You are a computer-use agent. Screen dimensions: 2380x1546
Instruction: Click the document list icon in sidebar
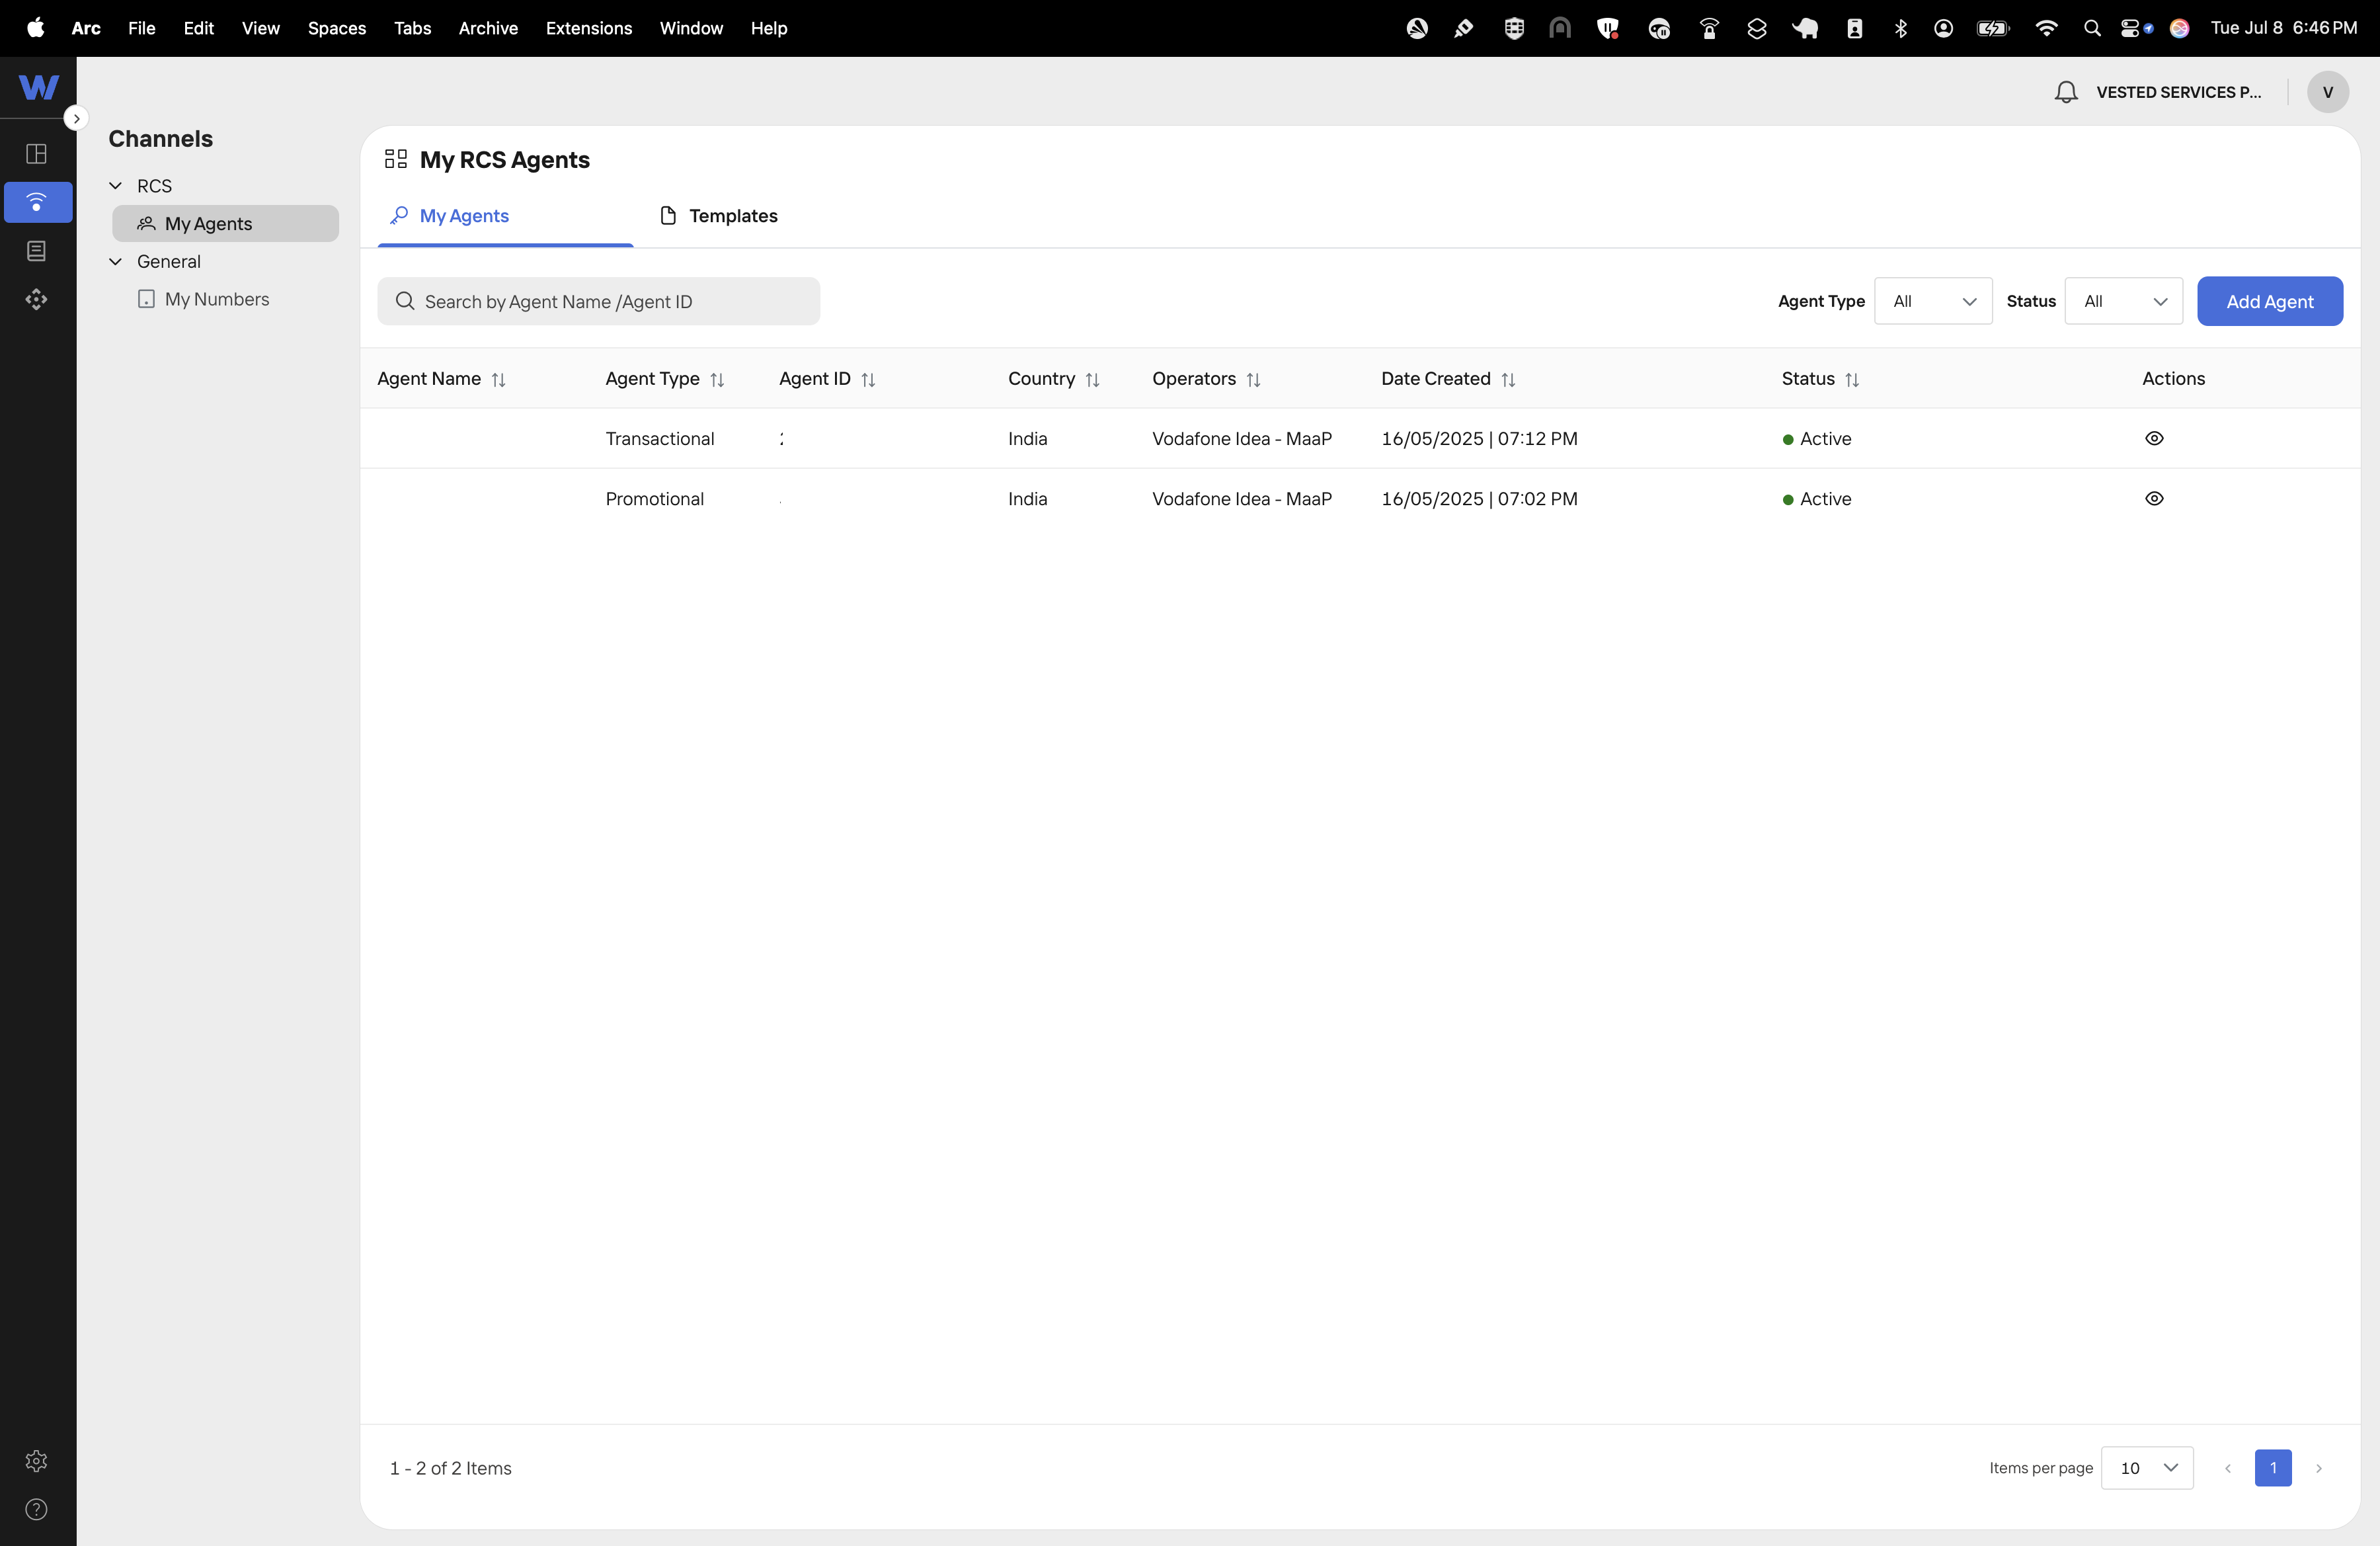tap(37, 251)
